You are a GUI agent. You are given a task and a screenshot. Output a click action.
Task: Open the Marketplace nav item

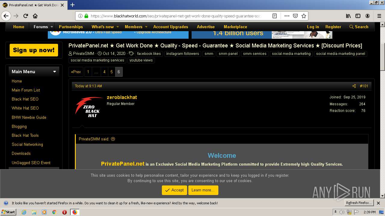tap(236, 27)
